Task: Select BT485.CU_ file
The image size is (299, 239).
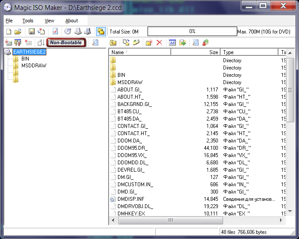Action: [130, 112]
